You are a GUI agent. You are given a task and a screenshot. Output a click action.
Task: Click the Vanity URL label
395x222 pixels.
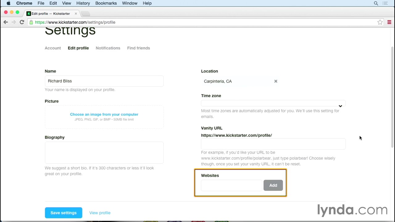coord(212,128)
